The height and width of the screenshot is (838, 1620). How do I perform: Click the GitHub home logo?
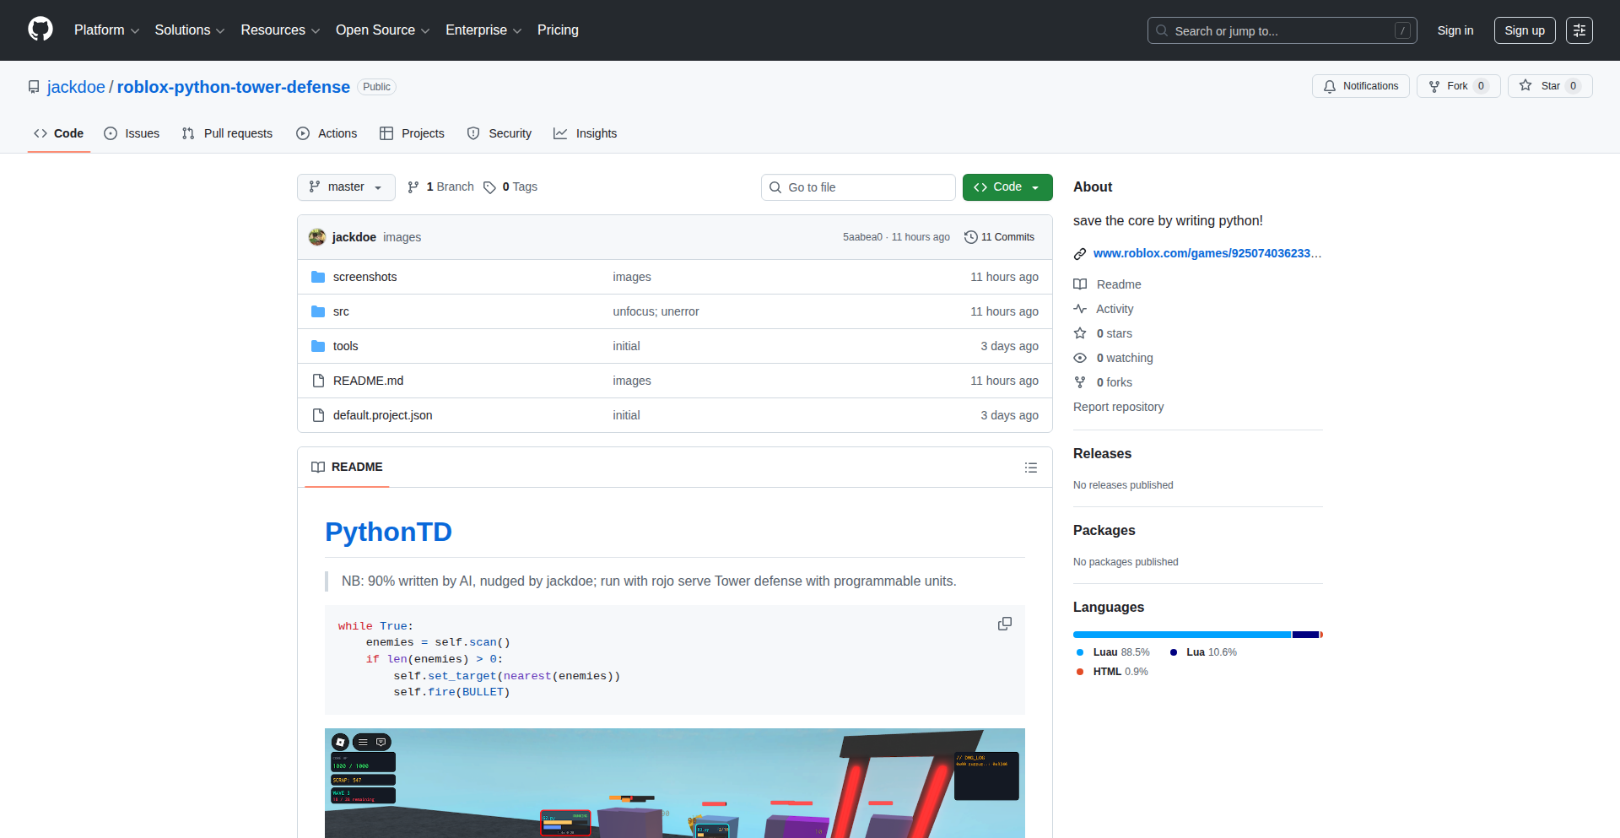tap(39, 30)
